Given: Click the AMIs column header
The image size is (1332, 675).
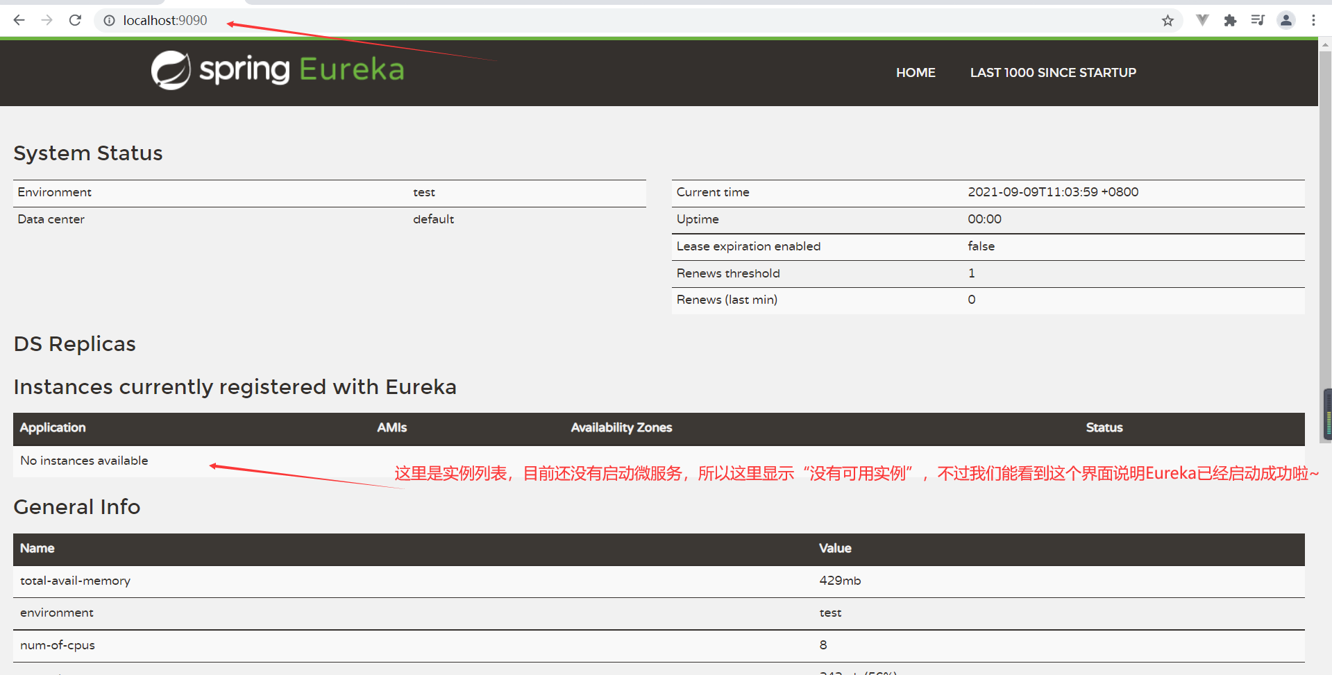Looking at the screenshot, I should click(391, 428).
